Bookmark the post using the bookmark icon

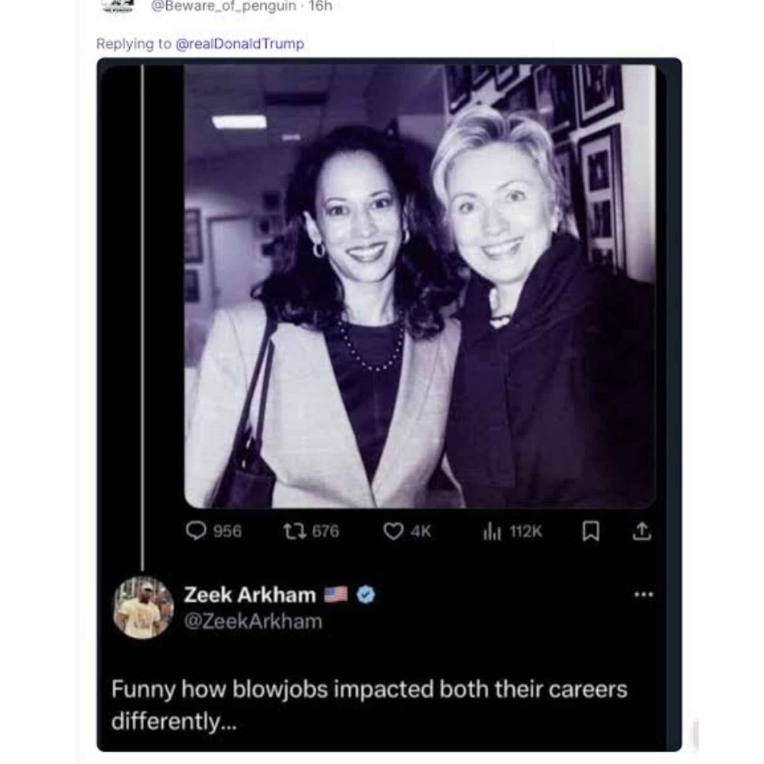pos(591,532)
